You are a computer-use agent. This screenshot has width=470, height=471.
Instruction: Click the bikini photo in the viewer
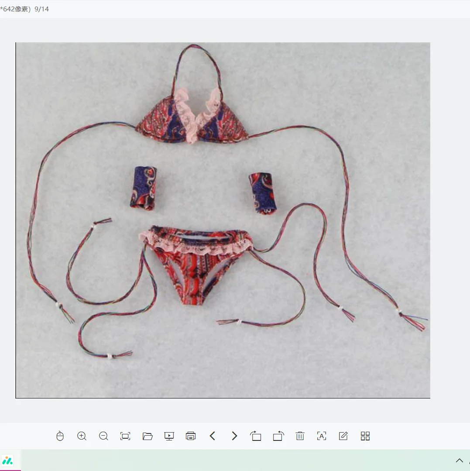(x=223, y=220)
